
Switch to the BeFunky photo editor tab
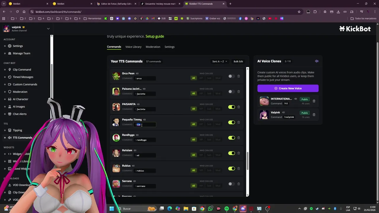pyautogui.click(x=116, y=4)
